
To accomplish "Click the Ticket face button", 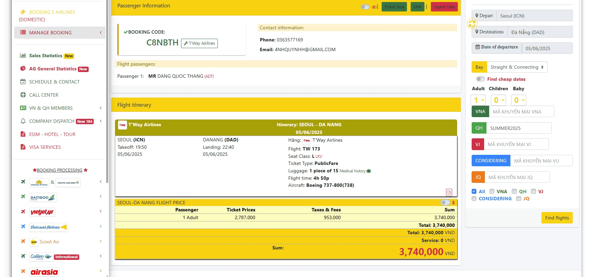I will coord(394,7).
